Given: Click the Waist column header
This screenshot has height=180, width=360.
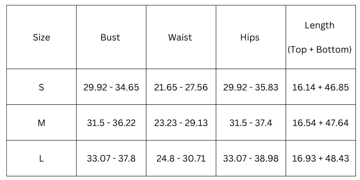Looking at the screenshot, I should point(180,37).
